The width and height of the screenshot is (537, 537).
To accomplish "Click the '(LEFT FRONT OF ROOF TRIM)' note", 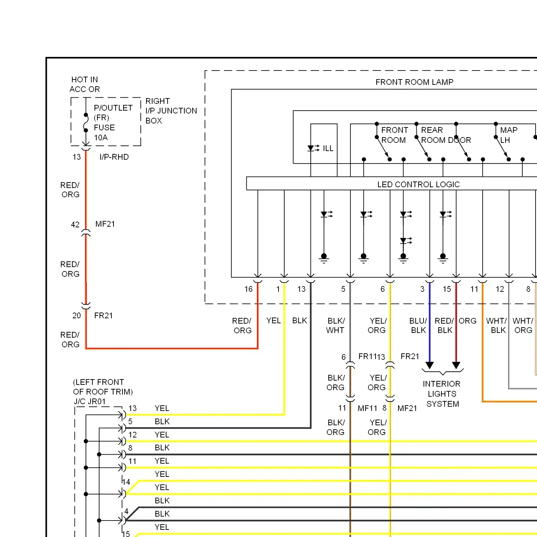I will point(103,387).
